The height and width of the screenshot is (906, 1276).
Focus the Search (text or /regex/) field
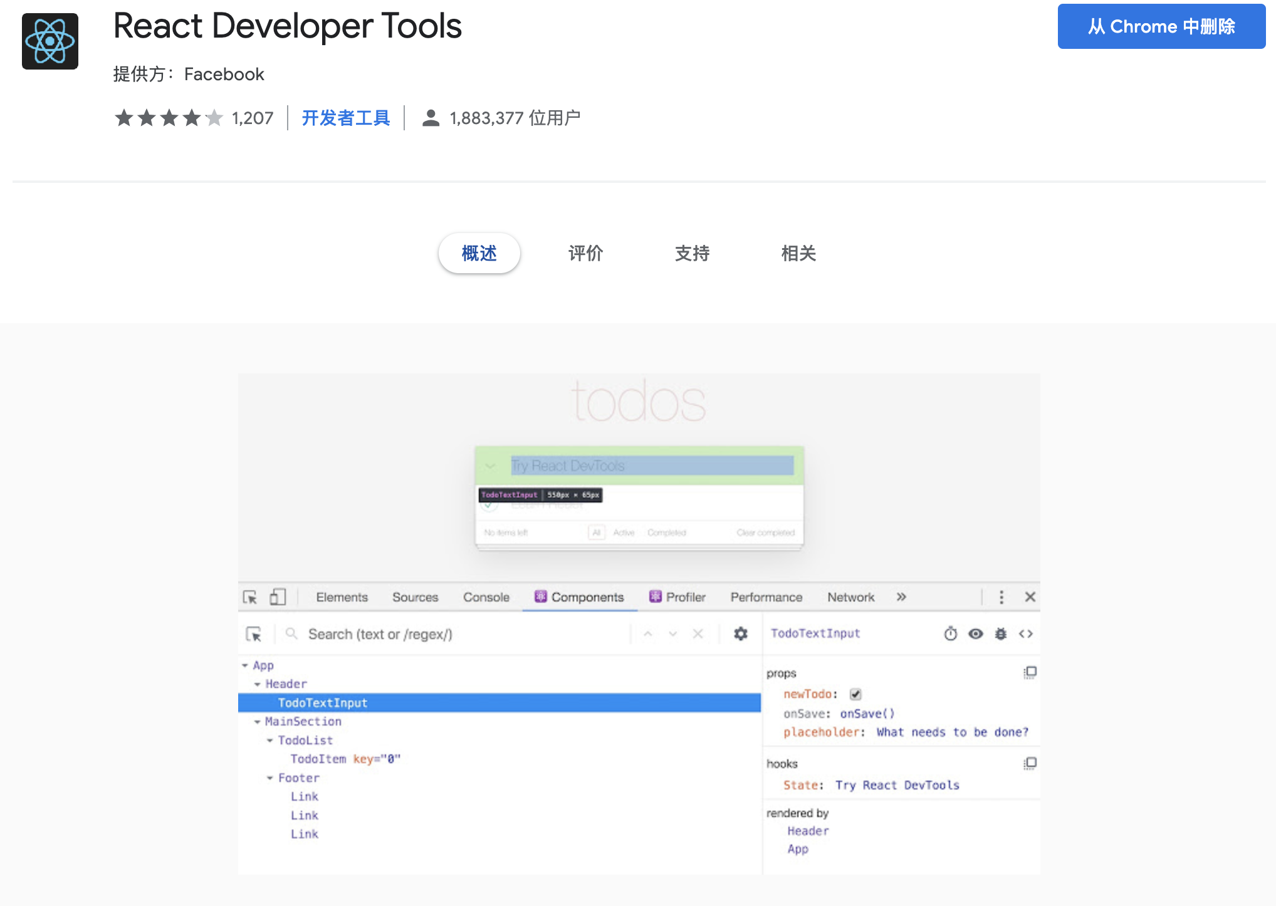[464, 634]
